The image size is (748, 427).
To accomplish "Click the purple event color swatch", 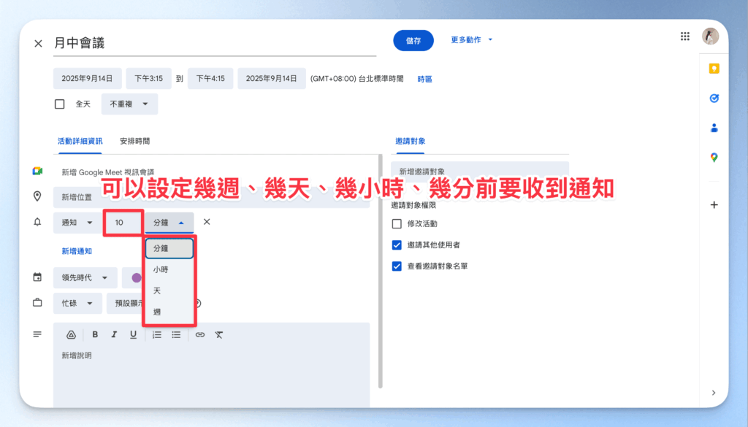I will 136,277.
